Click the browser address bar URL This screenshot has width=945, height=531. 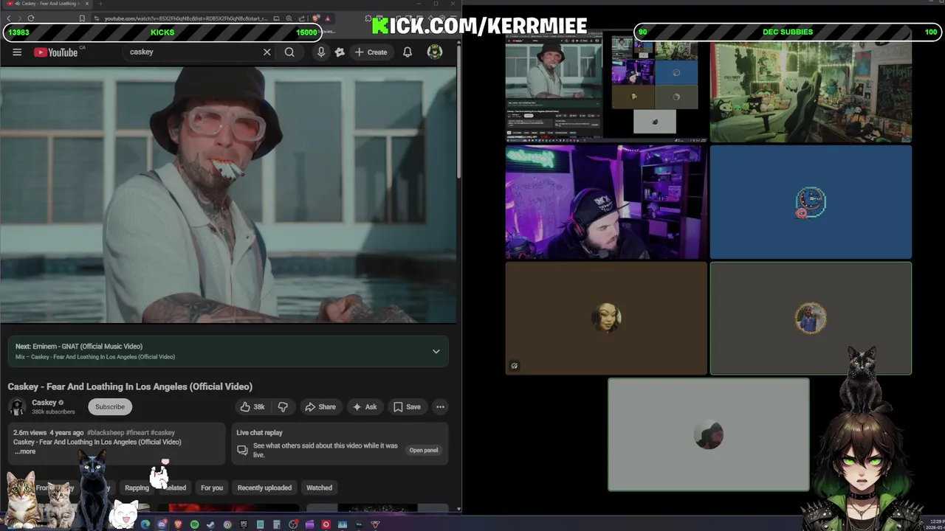click(x=186, y=18)
